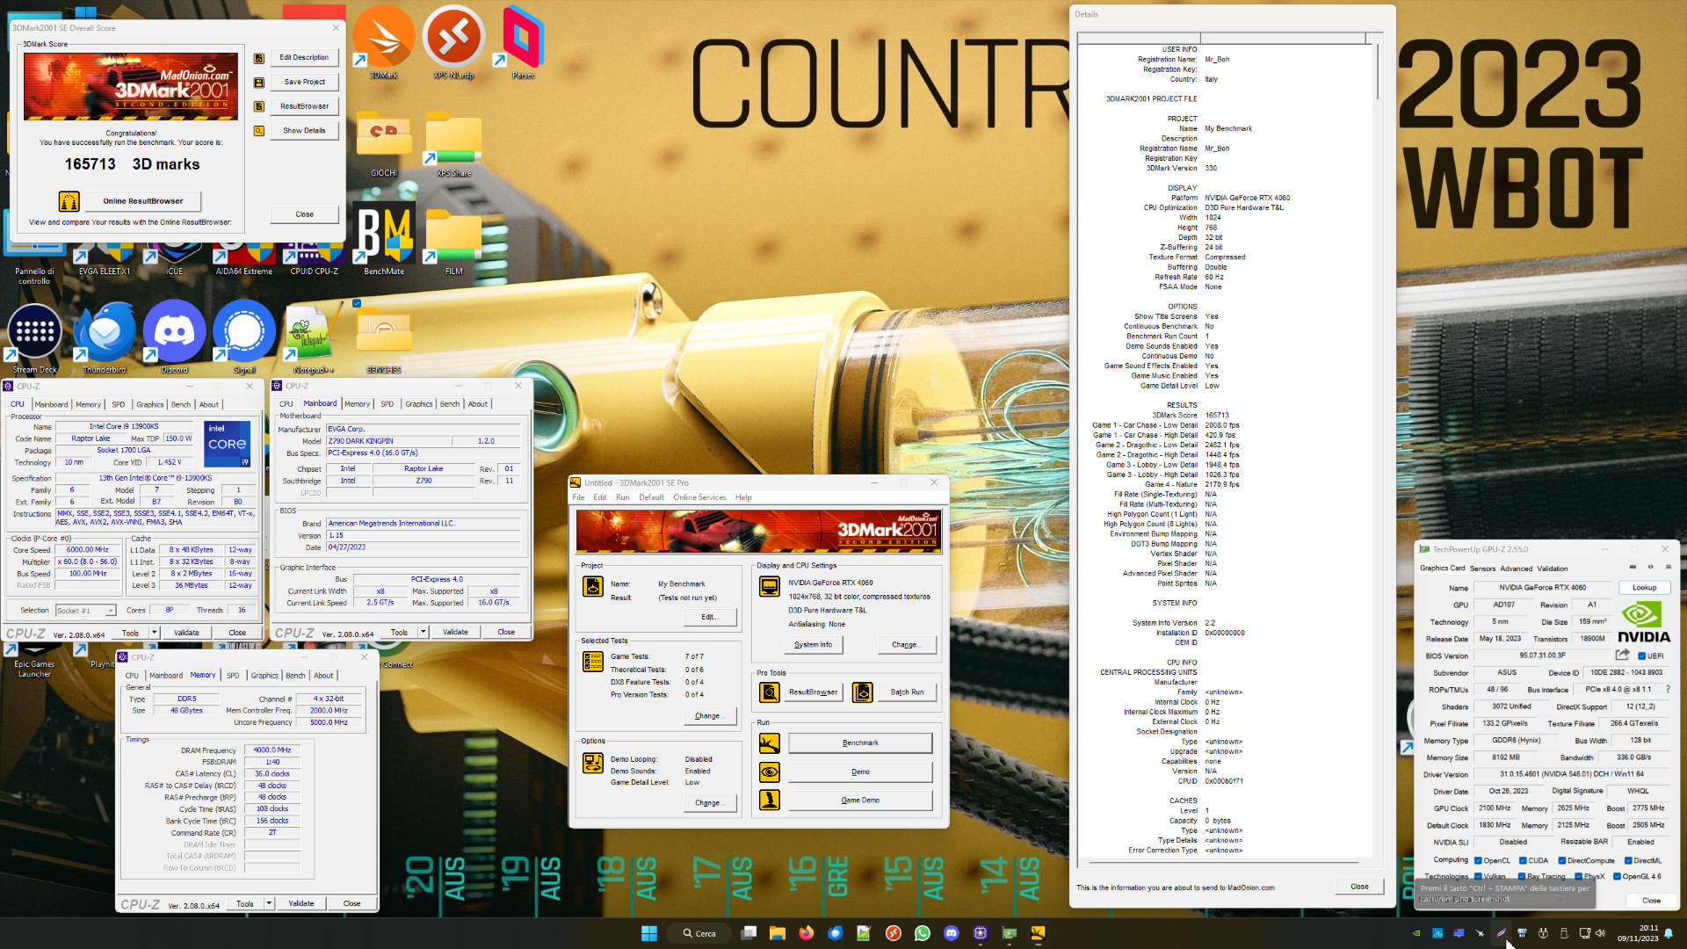
Task: Open WhatsApp from the taskbar
Action: click(x=922, y=933)
